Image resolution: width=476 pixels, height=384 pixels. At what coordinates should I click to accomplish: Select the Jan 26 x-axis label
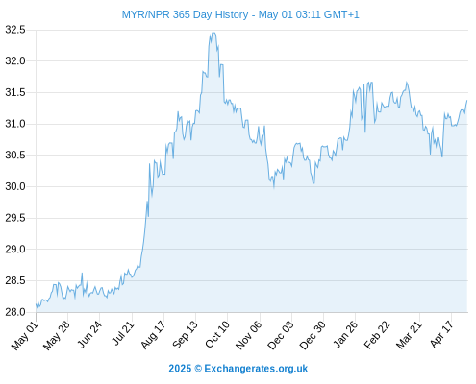(345, 334)
